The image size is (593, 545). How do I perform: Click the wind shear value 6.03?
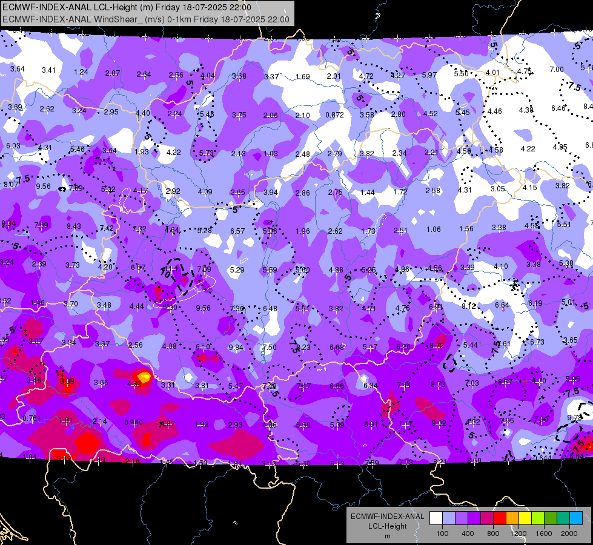13,145
